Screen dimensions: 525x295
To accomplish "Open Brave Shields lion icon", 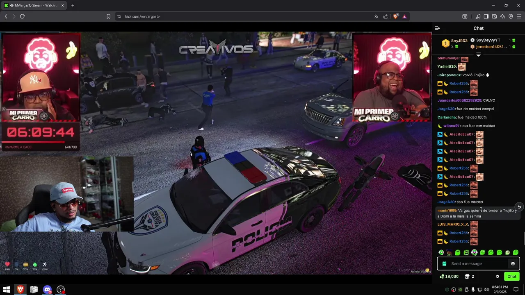I will pos(395,16).
